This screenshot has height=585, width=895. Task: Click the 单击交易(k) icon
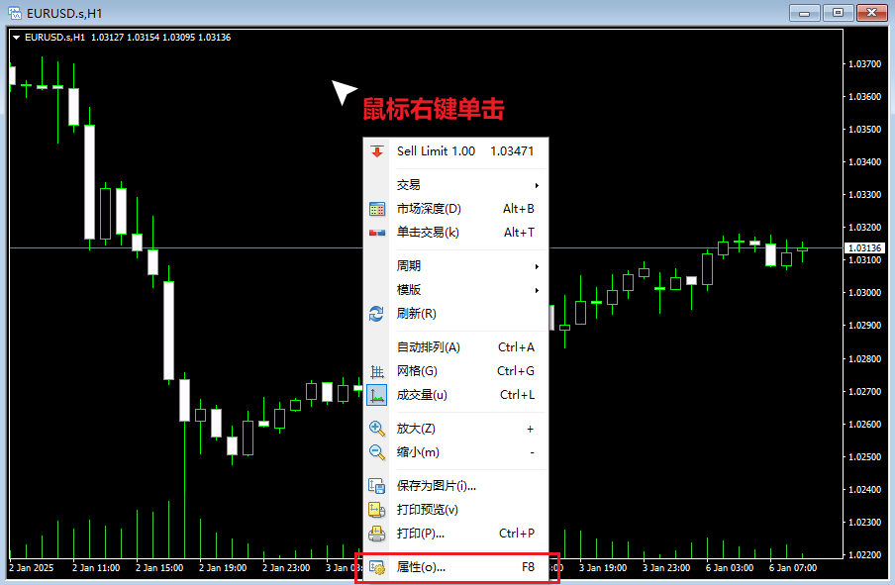pyautogui.click(x=376, y=233)
